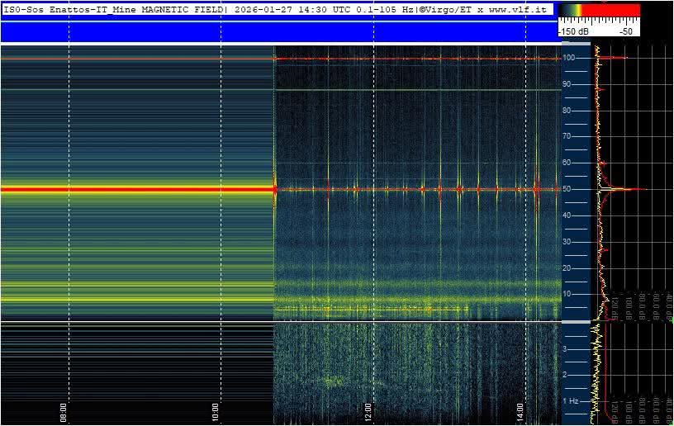The image size is (674, 426).
Task: Click the 90 Hz frequency axis mark
Action: coord(568,84)
